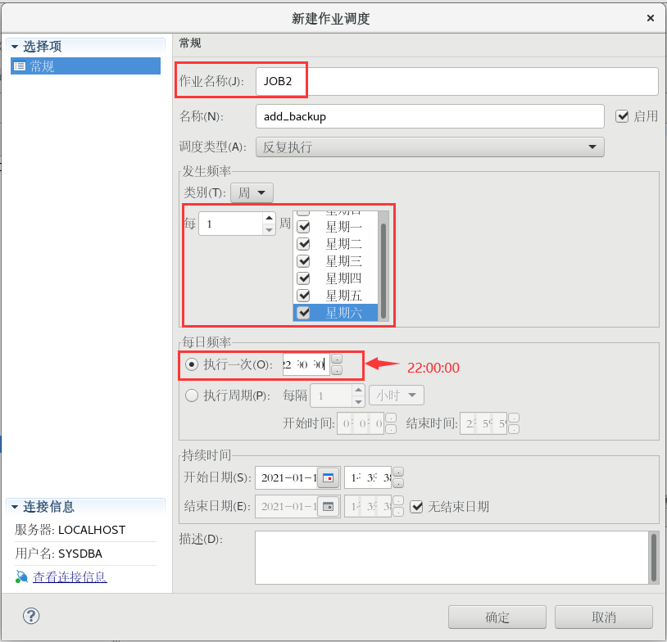667x642 pixels.
Task: Click the weekday list scrollbar
Action: tap(383, 270)
